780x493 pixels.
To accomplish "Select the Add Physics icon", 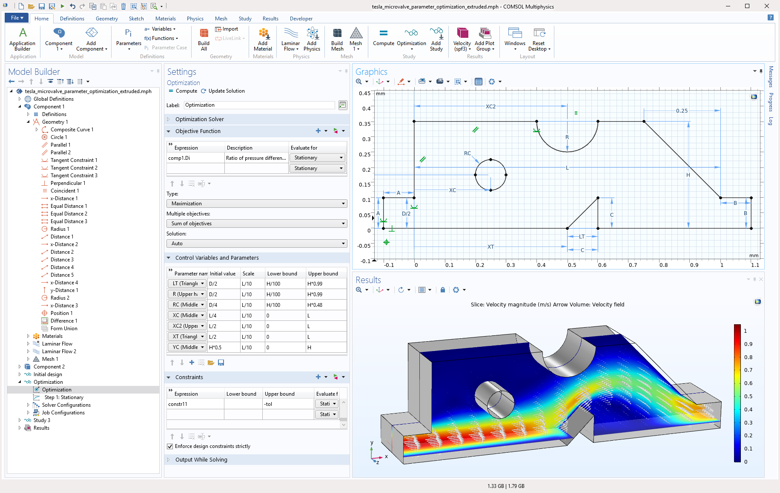I will pyautogui.click(x=312, y=38).
